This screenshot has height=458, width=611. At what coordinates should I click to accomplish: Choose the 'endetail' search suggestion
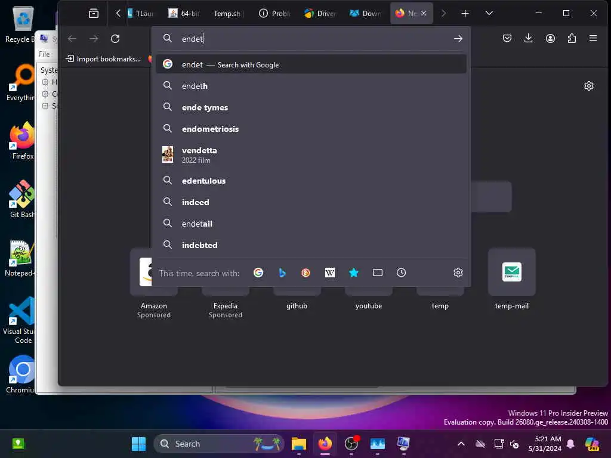click(x=311, y=224)
